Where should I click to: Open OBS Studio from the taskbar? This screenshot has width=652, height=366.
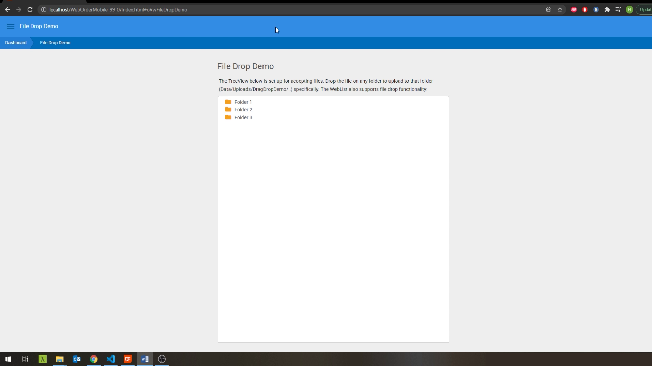[x=162, y=359]
